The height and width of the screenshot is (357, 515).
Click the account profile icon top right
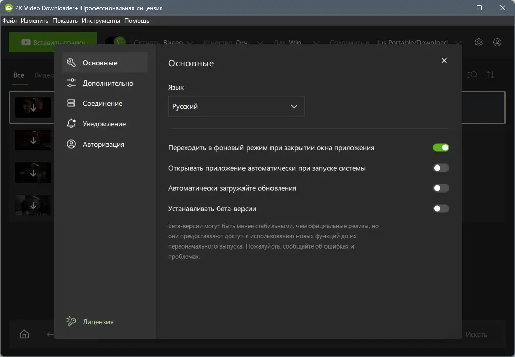pyautogui.click(x=497, y=42)
